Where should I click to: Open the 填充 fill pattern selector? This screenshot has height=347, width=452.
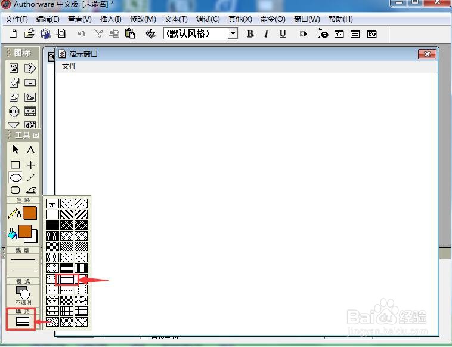click(23, 321)
